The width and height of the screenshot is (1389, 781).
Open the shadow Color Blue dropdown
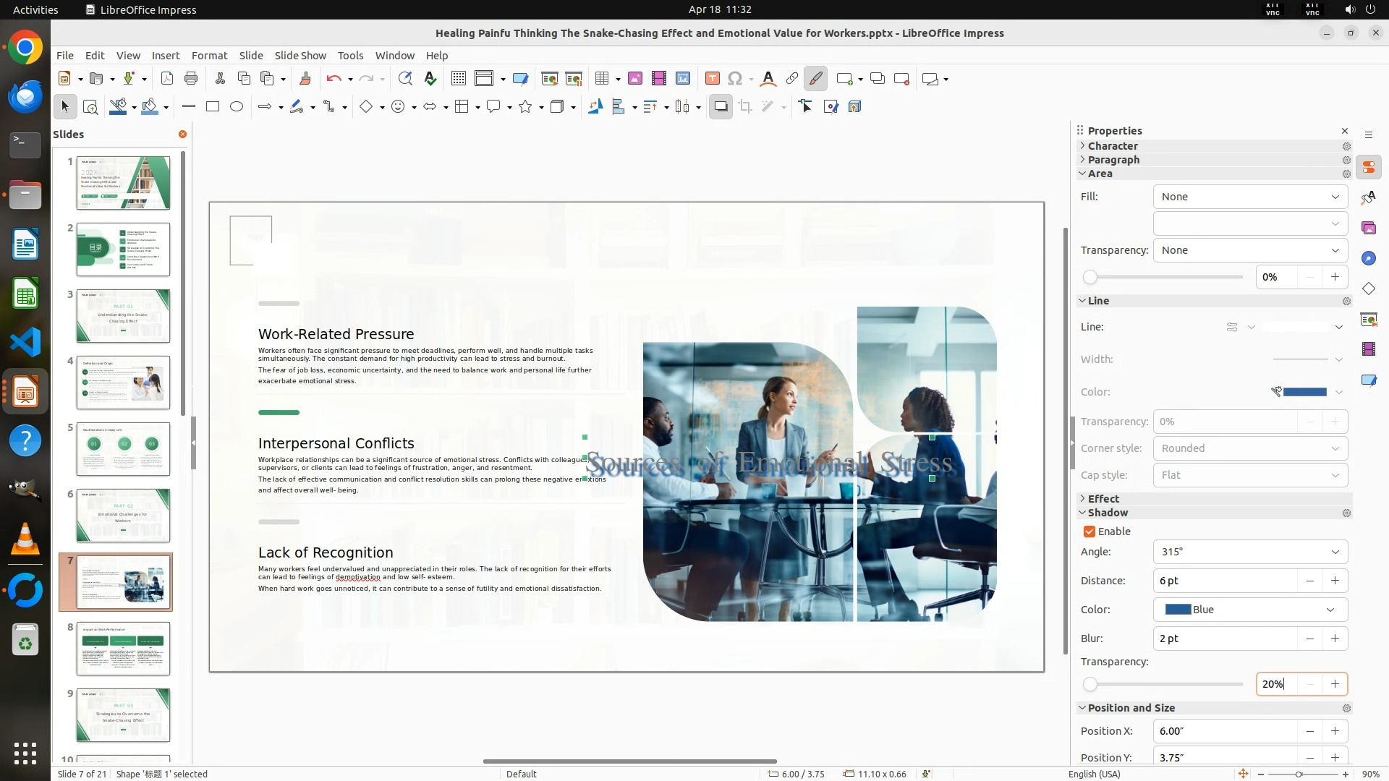pos(1250,610)
